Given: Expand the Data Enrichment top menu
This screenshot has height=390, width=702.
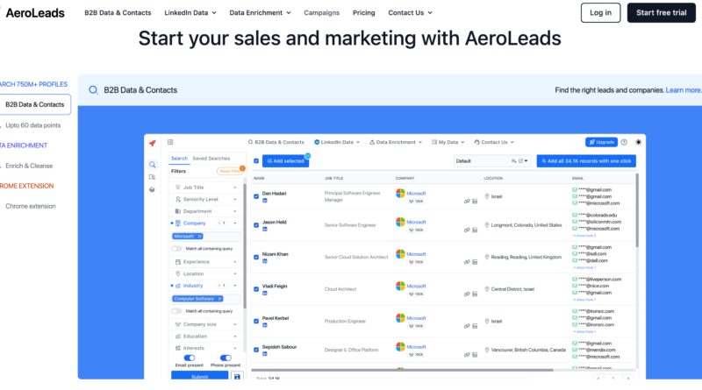Looking at the screenshot, I should tap(260, 12).
